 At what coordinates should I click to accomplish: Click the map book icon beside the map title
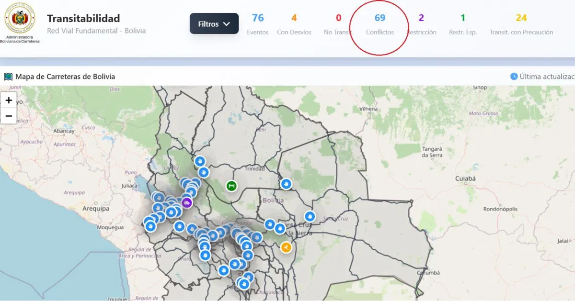click(8, 77)
